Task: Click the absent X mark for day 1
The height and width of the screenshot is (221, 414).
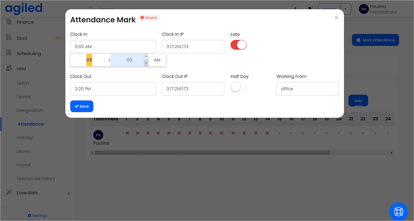Action: pyautogui.click(x=127, y=133)
